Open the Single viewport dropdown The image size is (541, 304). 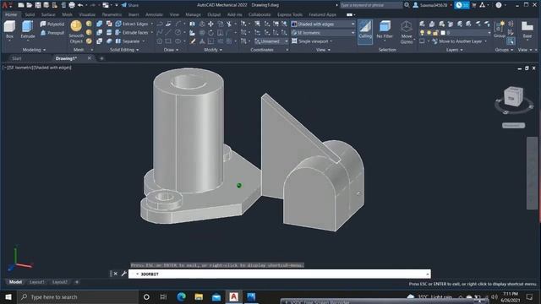click(x=312, y=41)
